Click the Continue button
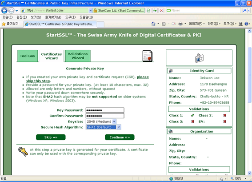252x182 pixels. click(120, 137)
